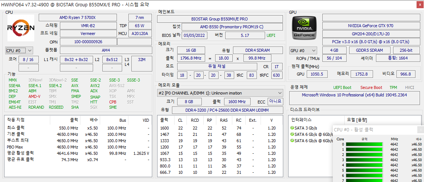Viewport: 424px width, 182px height.
Task: Click the CR 1T value field
Action: pyautogui.click(x=277, y=67)
